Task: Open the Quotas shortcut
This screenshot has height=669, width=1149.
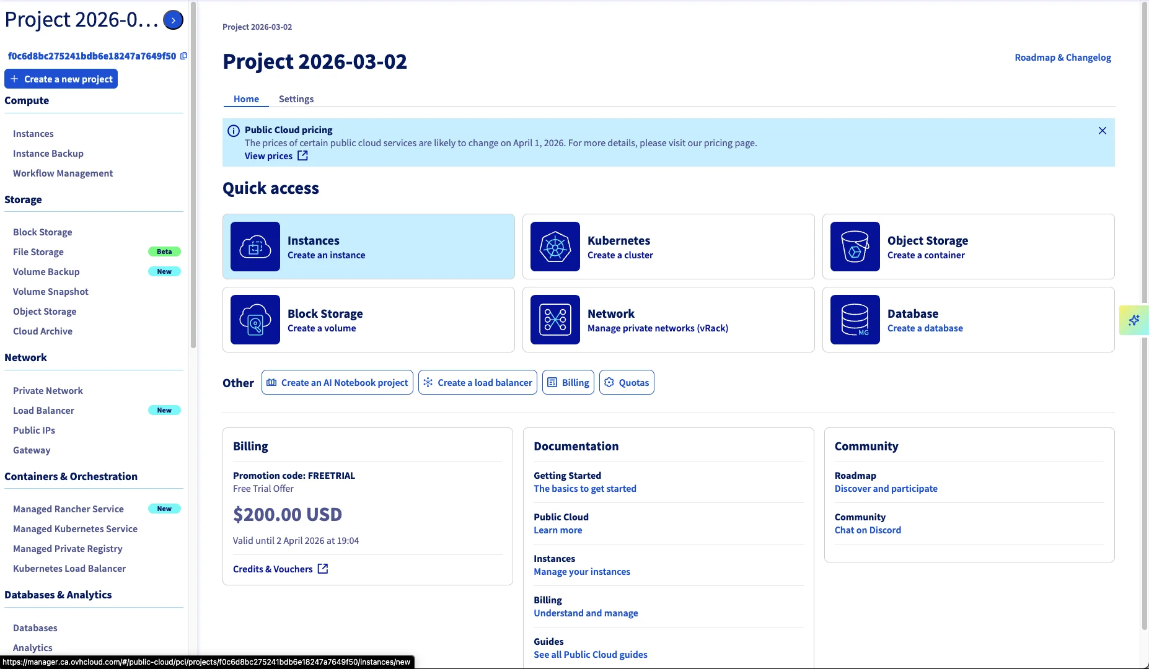Action: (x=627, y=383)
